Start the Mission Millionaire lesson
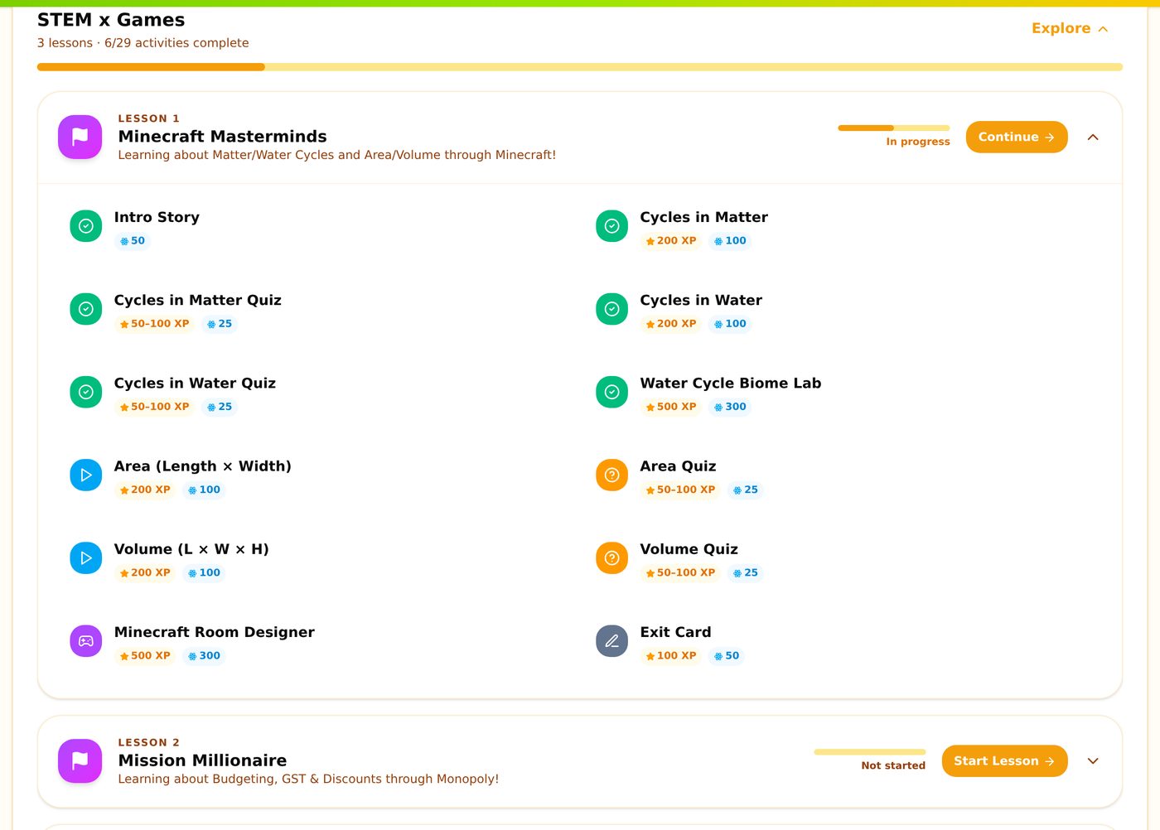The image size is (1160, 830). [x=1004, y=760]
